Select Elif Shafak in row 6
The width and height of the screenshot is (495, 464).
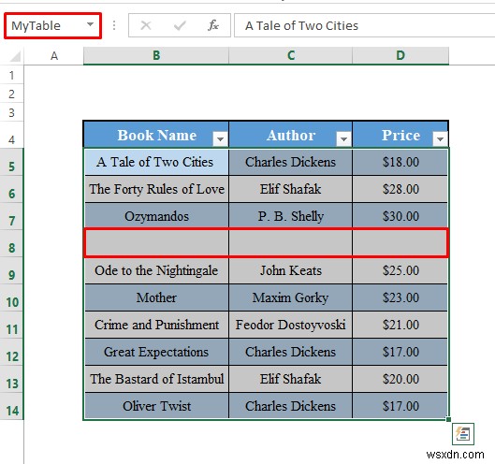pos(291,189)
